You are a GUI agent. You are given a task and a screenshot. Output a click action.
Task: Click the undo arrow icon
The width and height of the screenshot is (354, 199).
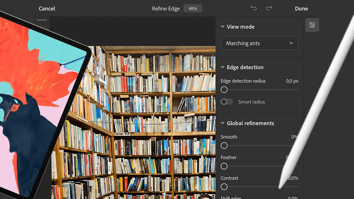point(253,8)
